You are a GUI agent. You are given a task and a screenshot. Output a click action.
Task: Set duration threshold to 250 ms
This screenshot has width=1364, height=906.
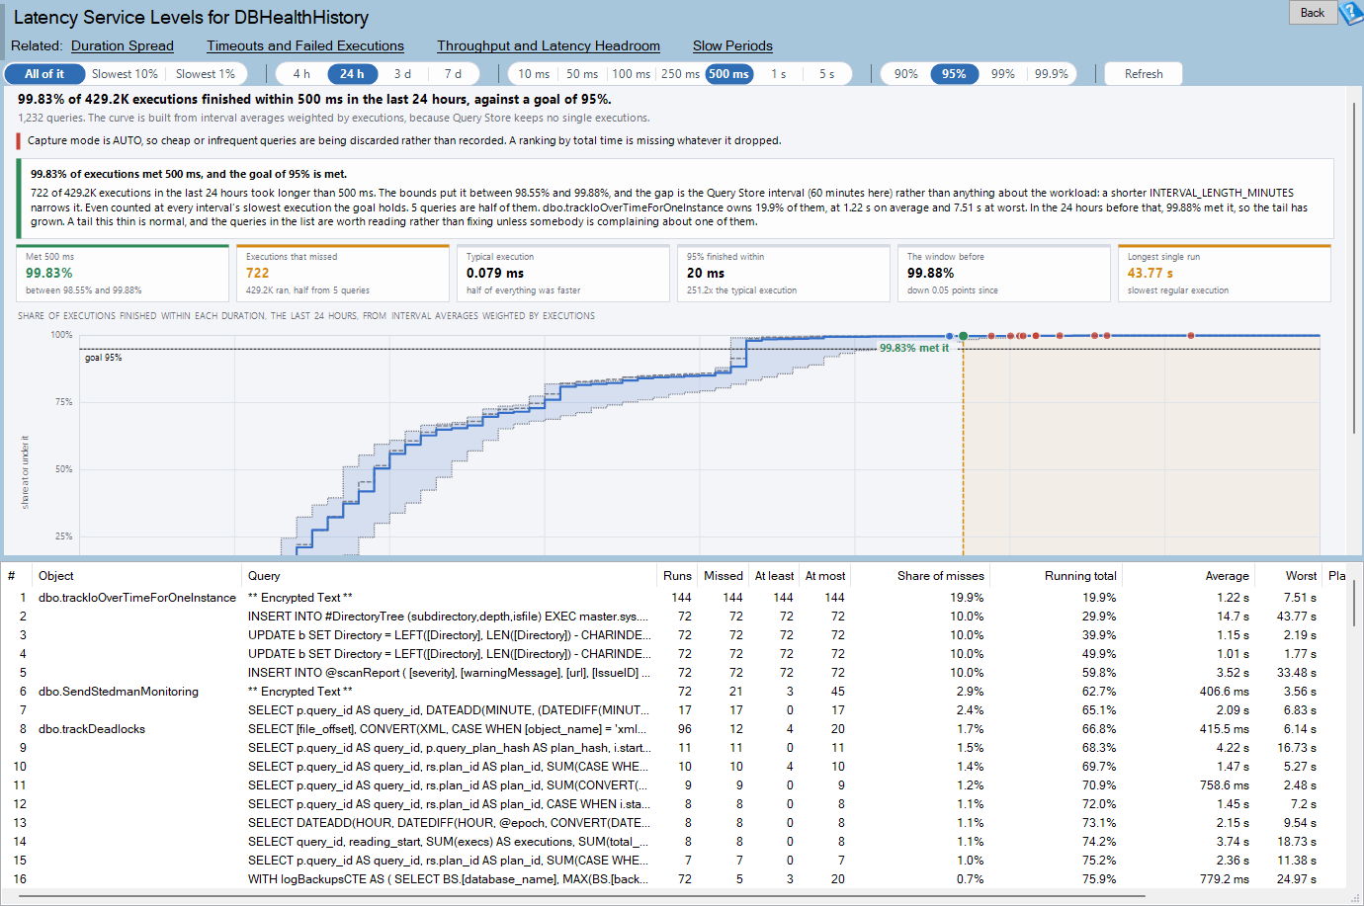(x=680, y=74)
